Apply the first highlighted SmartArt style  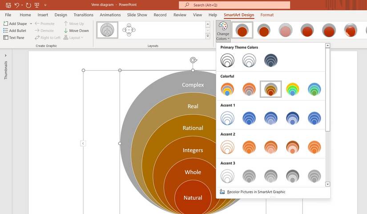coord(242,30)
